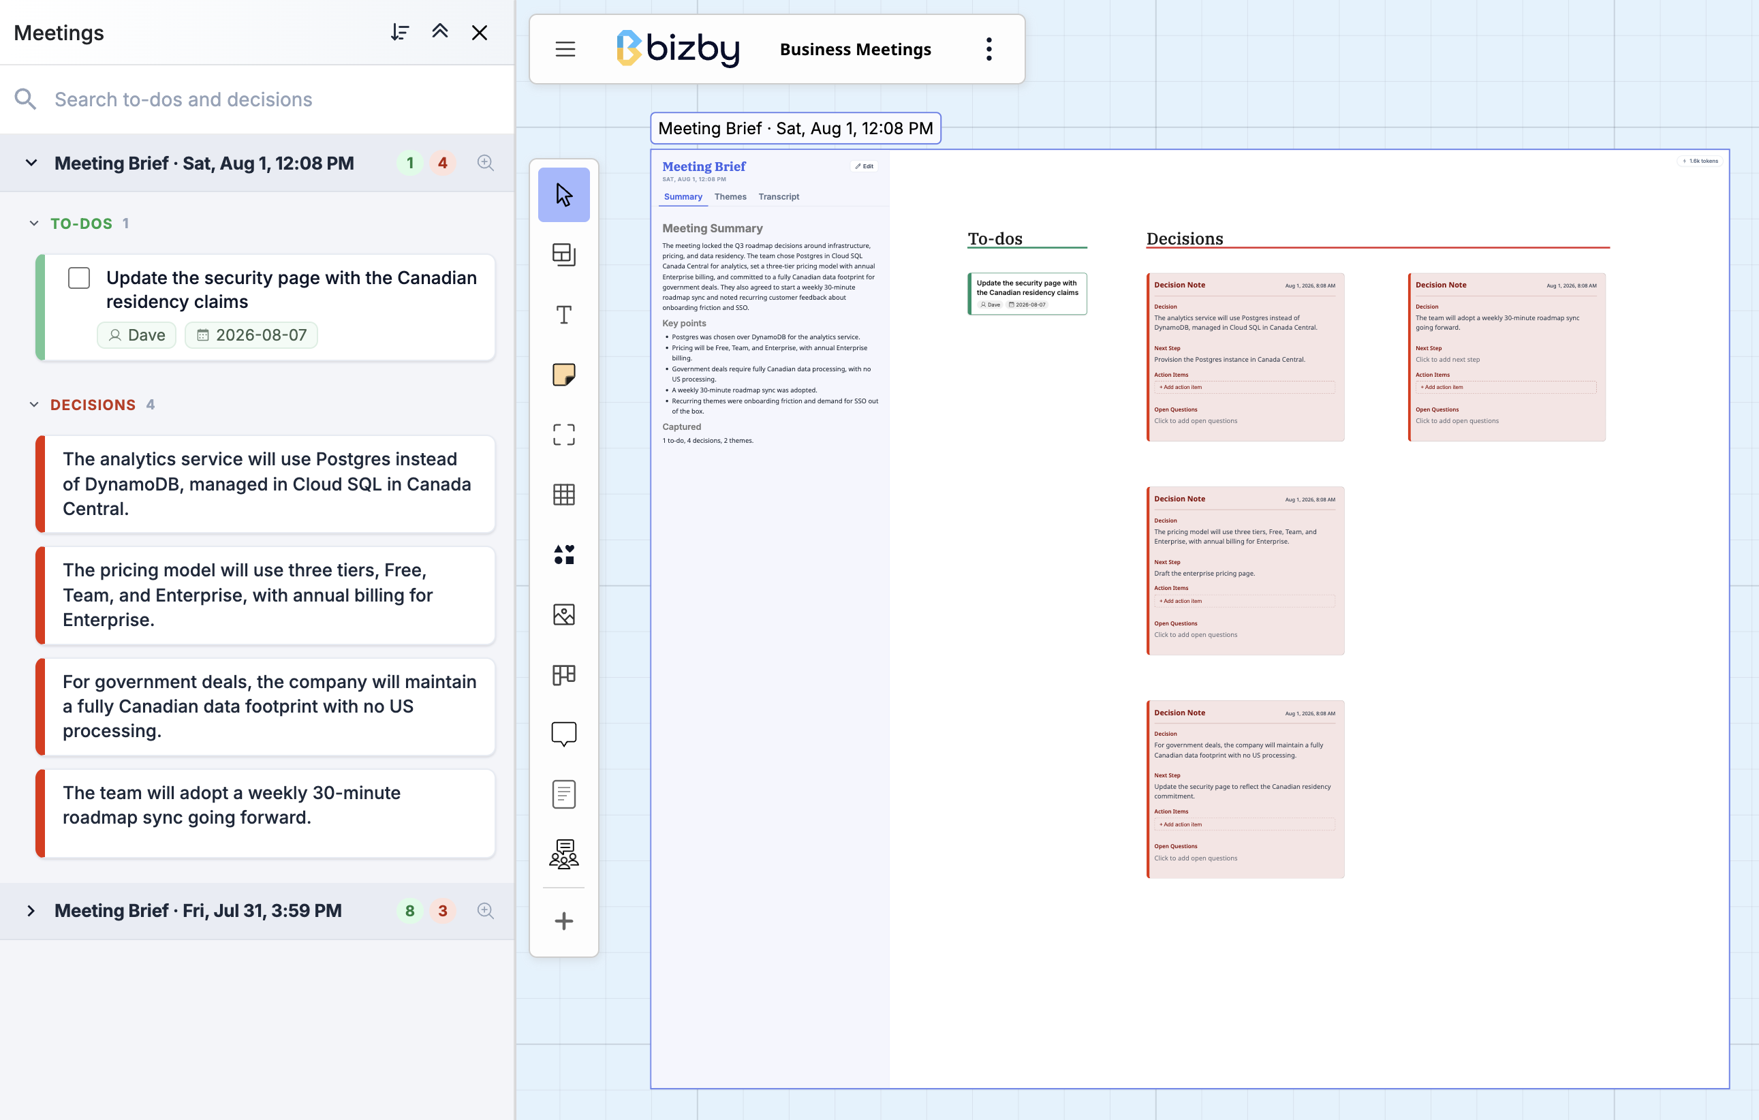Image resolution: width=1759 pixels, height=1120 pixels.
Task: Close the Meetings panel
Action: tap(479, 32)
